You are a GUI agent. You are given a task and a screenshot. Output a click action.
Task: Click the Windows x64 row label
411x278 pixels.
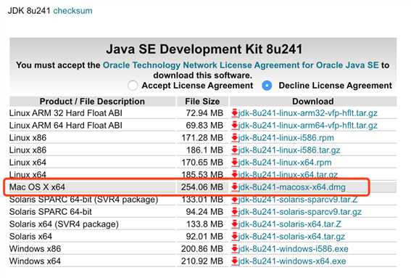(35, 261)
